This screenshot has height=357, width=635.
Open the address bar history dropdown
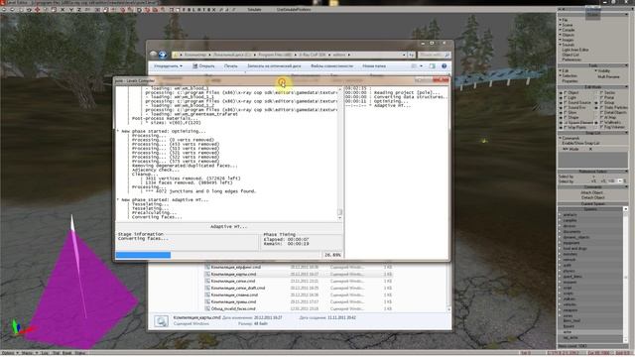coord(404,55)
